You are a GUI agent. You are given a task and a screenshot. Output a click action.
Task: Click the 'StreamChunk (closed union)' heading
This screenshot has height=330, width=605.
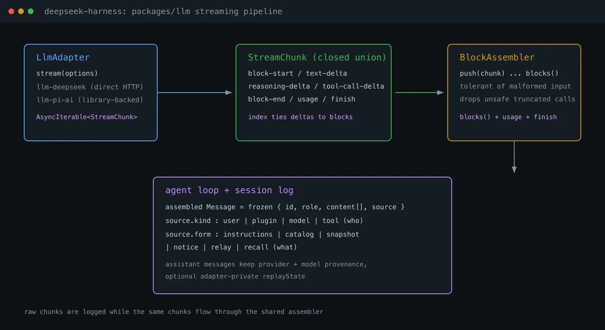click(317, 58)
